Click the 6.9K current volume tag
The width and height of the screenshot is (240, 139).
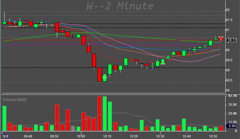pos(231,126)
